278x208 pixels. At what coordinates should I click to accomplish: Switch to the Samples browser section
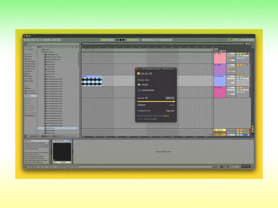[29, 76]
